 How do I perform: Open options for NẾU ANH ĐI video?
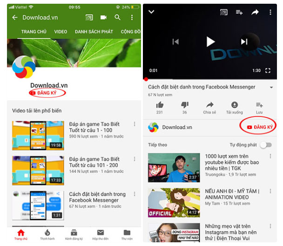tap(270, 191)
